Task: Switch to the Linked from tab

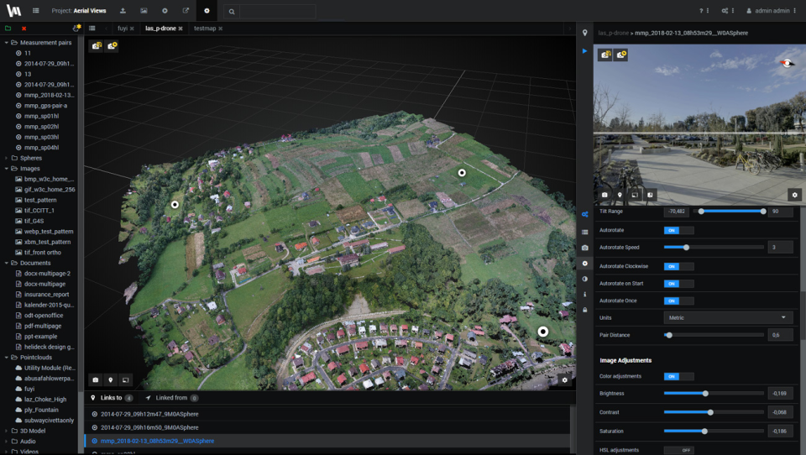Action: click(170, 398)
